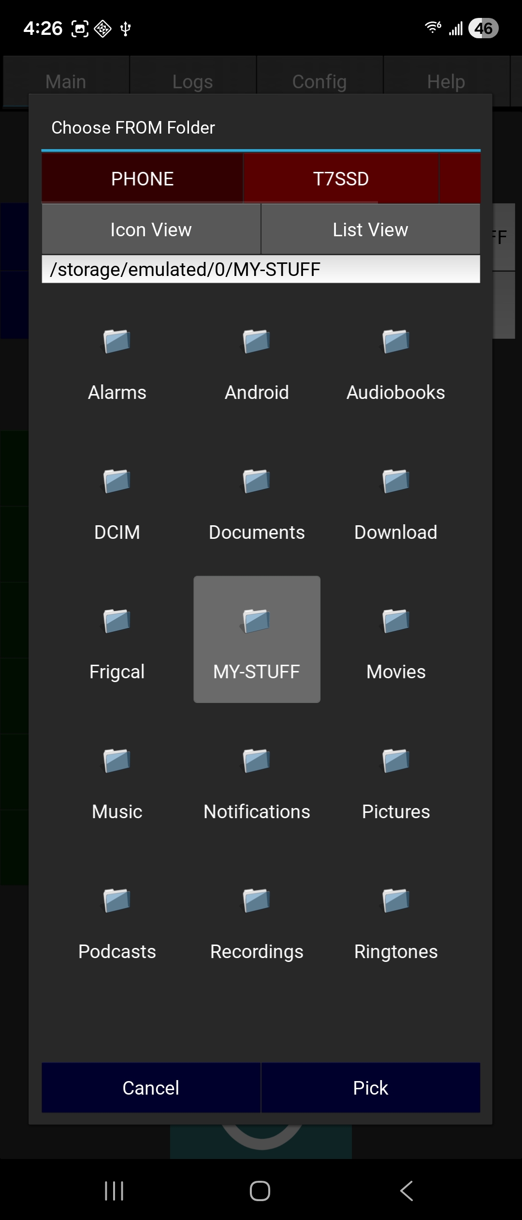Image resolution: width=522 pixels, height=1220 pixels.
Task: Tap the Music folder icon
Action: (x=117, y=761)
